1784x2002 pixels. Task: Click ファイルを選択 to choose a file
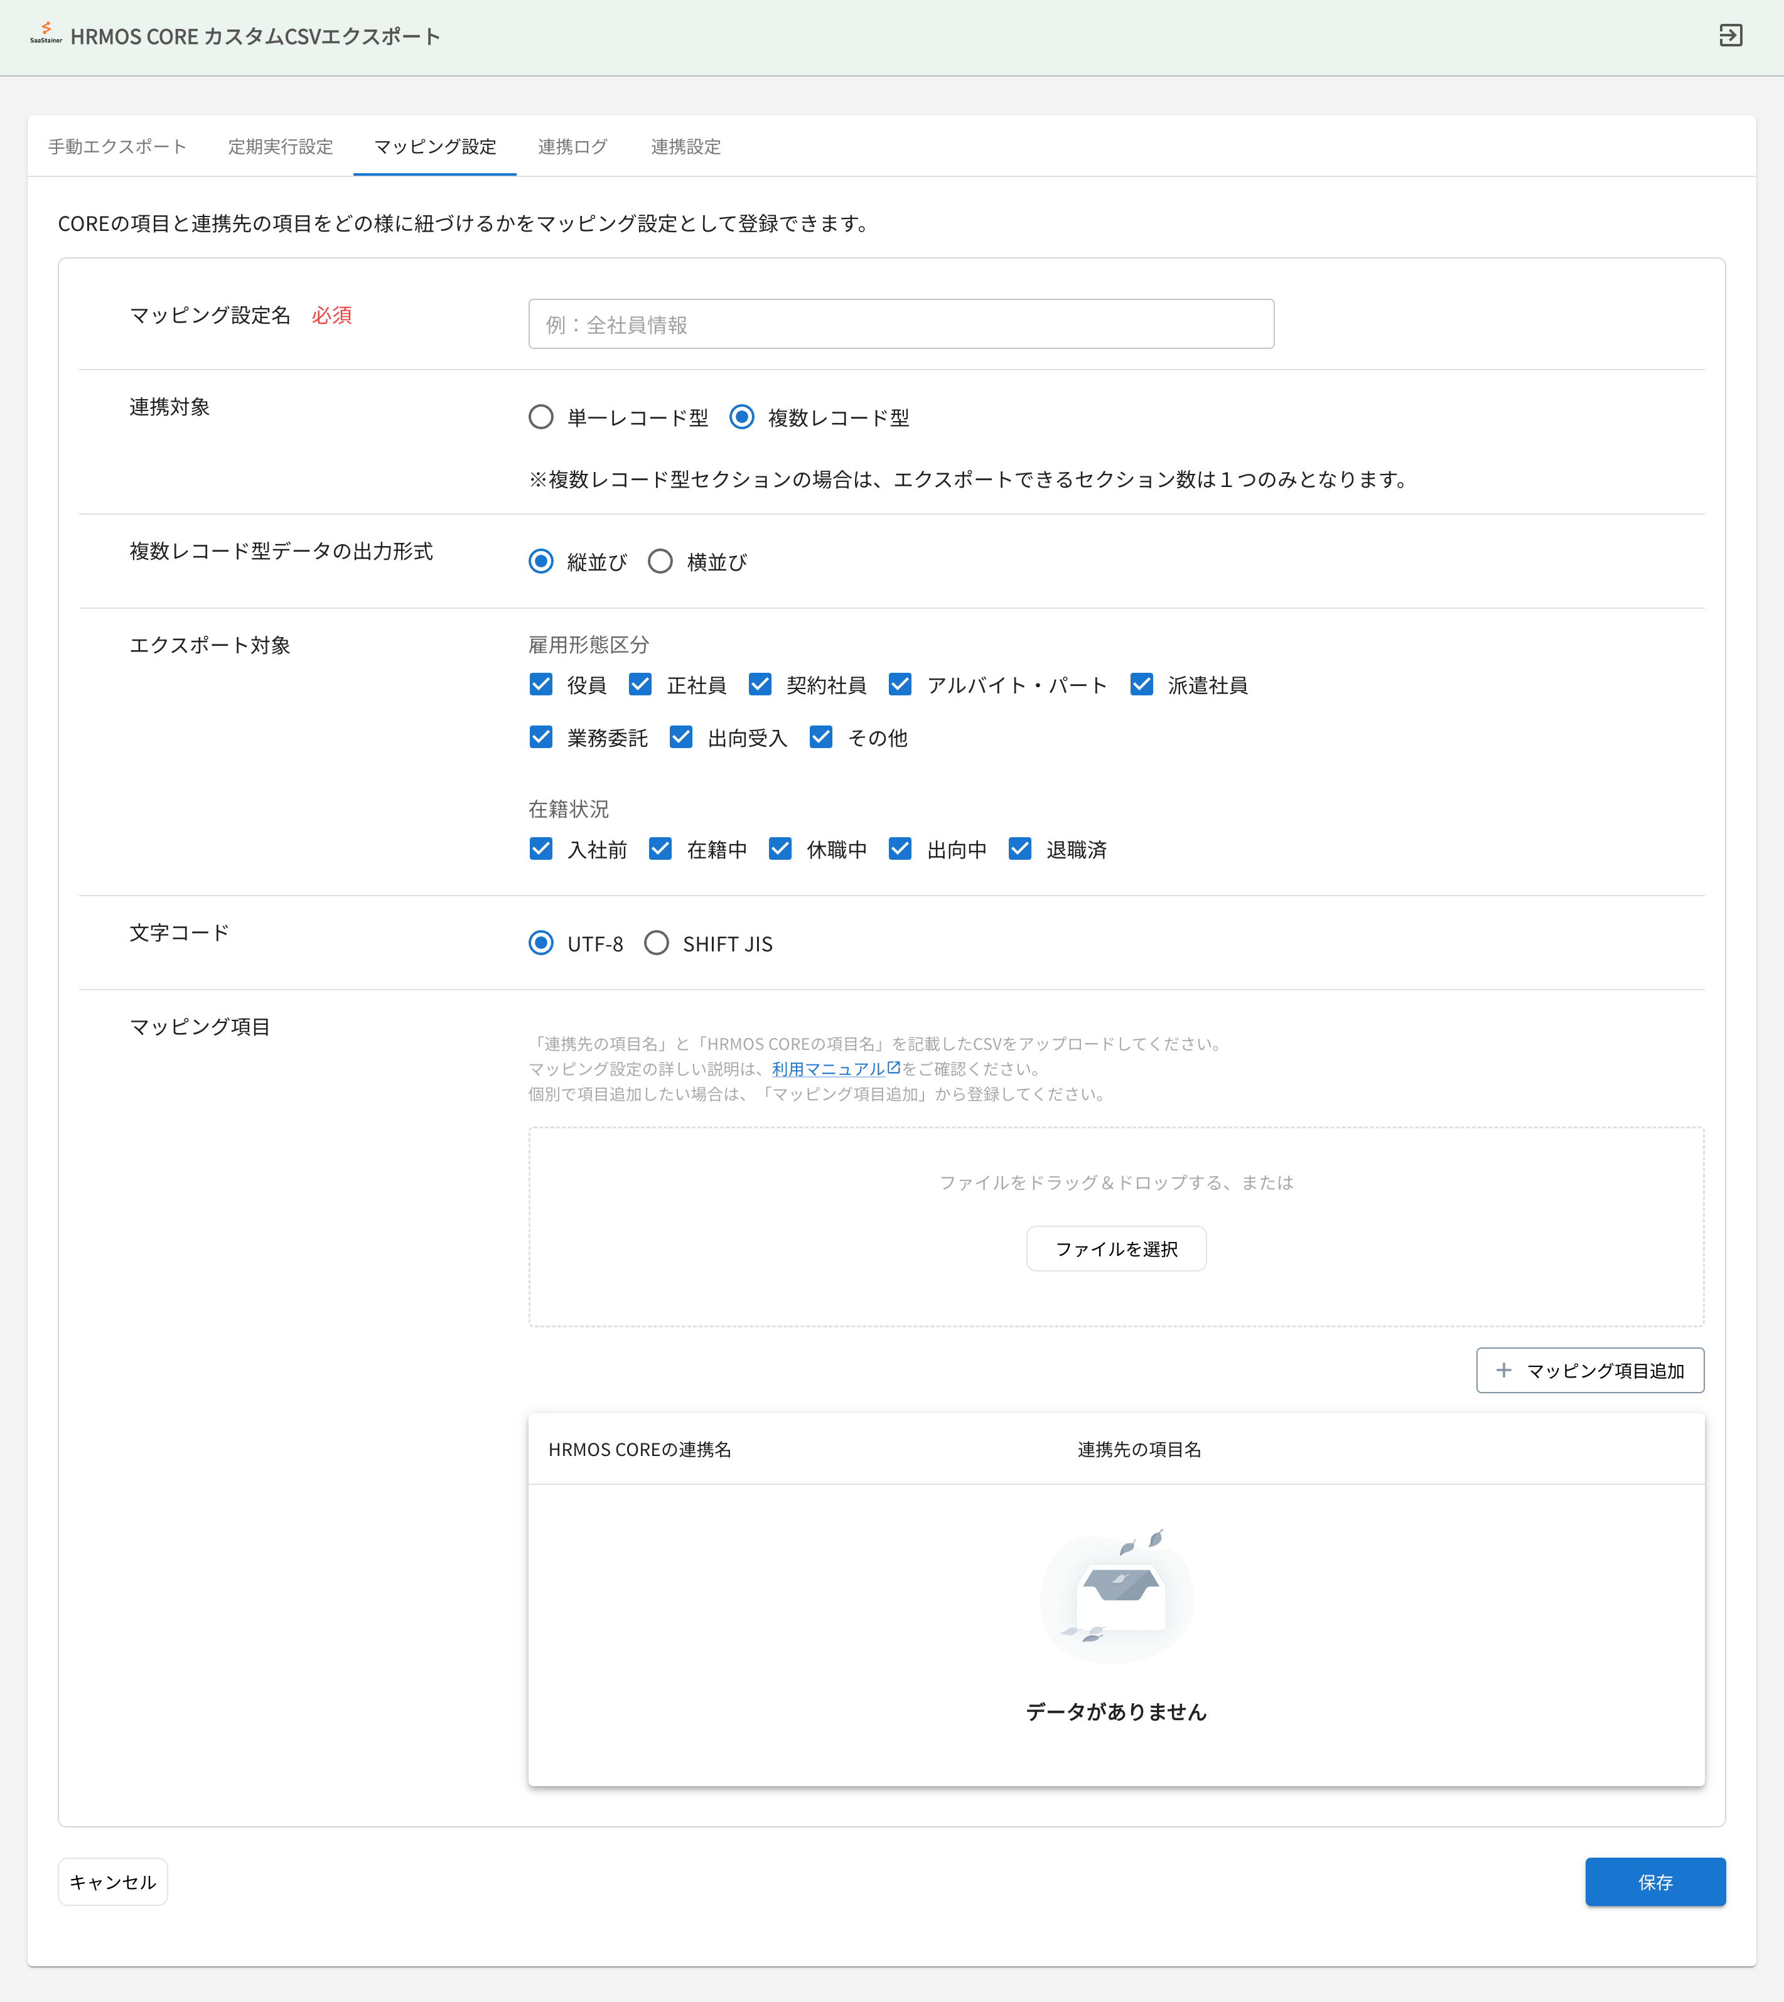(1115, 1248)
